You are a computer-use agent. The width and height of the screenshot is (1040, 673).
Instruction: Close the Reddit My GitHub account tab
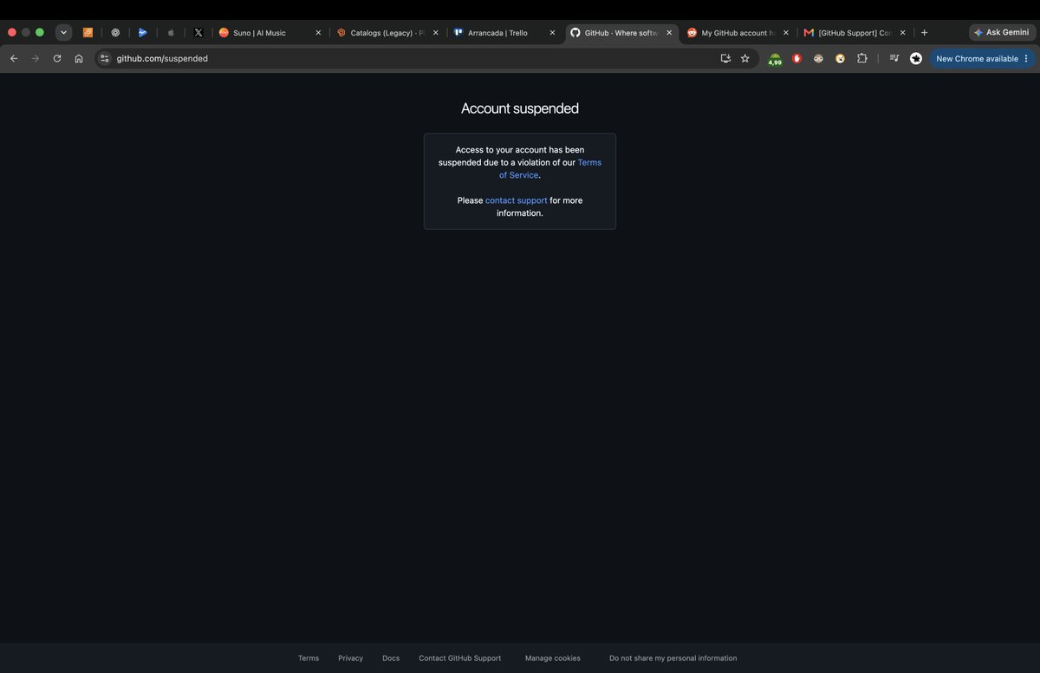coord(786,33)
